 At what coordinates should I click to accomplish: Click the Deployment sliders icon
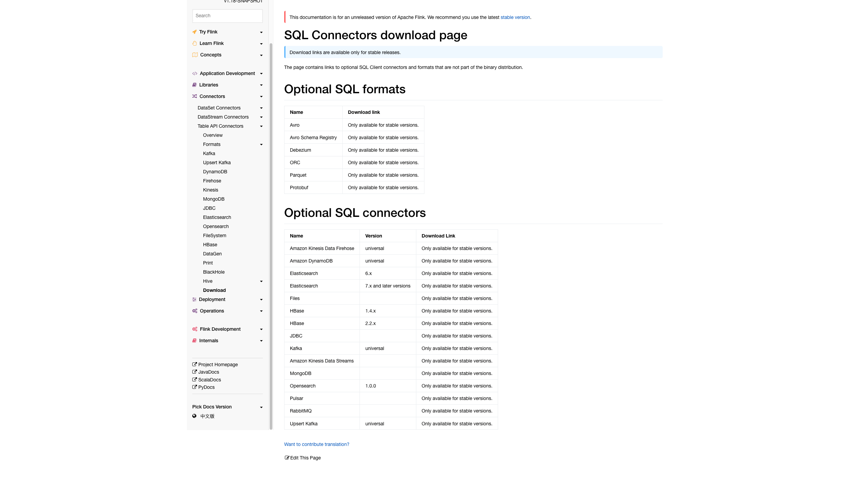(194, 299)
